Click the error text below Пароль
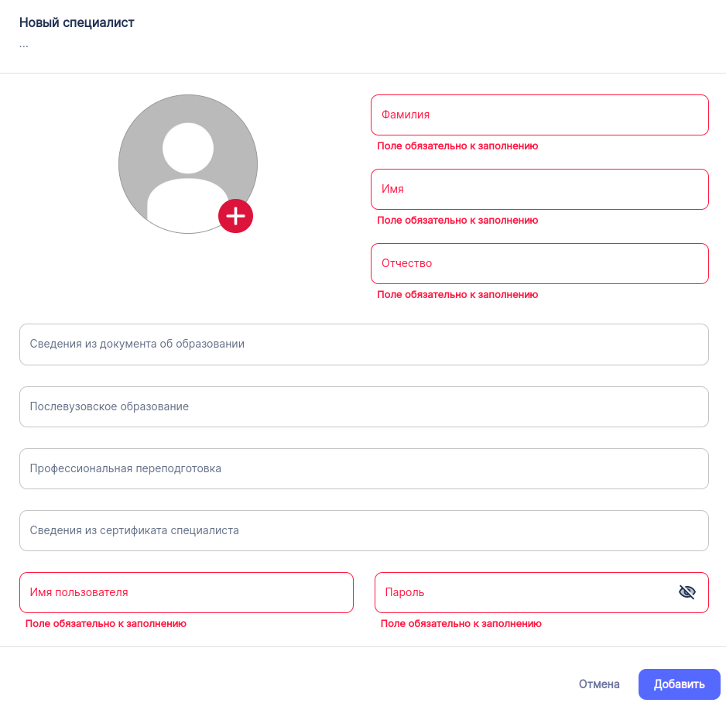The image size is (726, 713). pos(461,623)
